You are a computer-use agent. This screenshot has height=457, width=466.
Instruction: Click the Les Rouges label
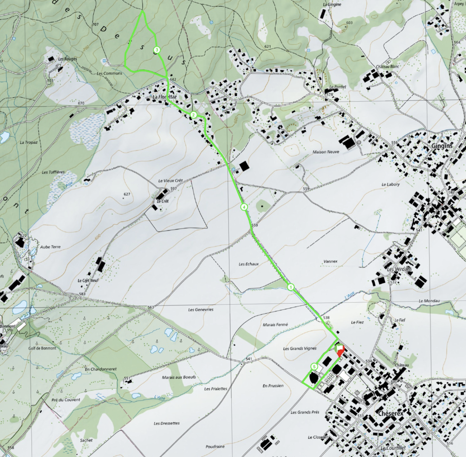click(x=67, y=59)
